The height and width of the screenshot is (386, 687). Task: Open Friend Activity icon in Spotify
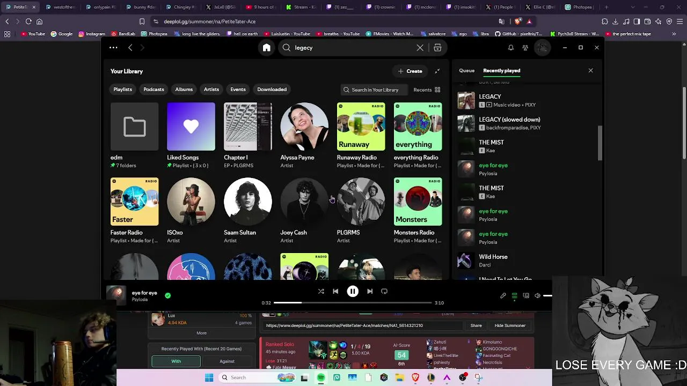(x=525, y=48)
